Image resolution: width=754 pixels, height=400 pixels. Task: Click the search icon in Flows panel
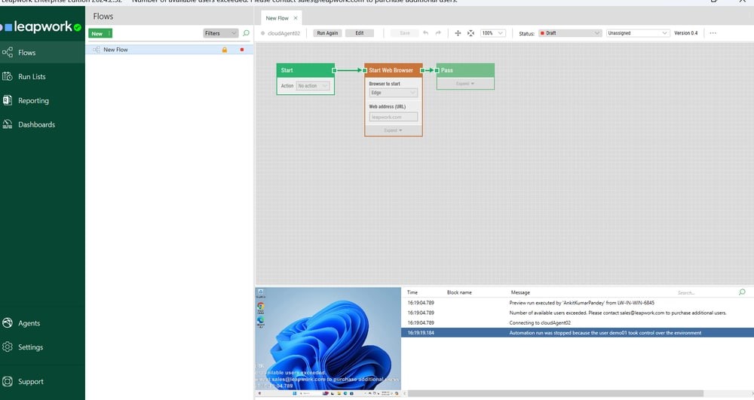coord(246,33)
